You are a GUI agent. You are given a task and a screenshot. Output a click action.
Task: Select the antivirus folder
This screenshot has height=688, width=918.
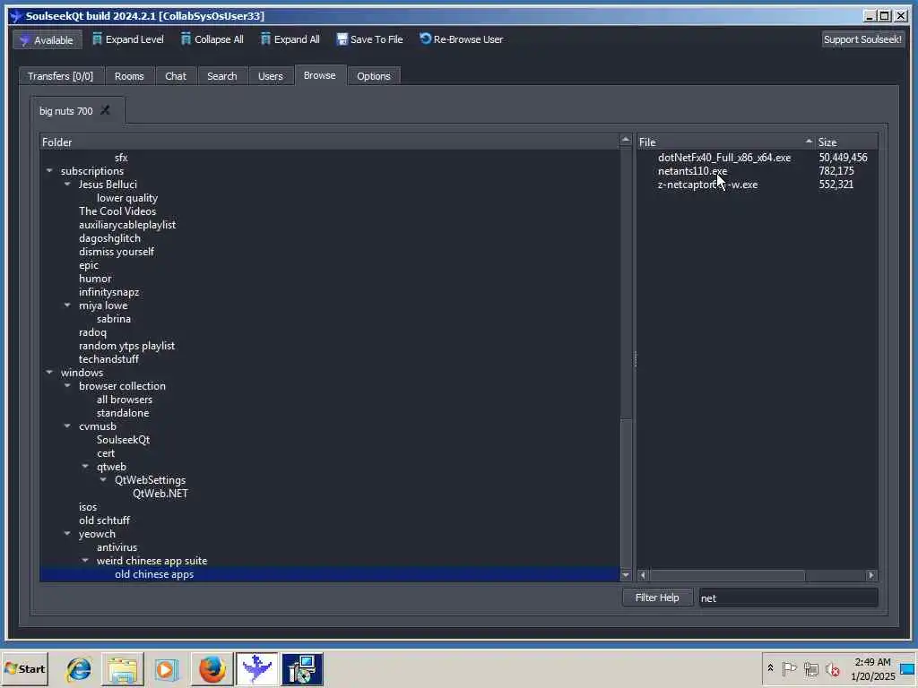click(117, 547)
